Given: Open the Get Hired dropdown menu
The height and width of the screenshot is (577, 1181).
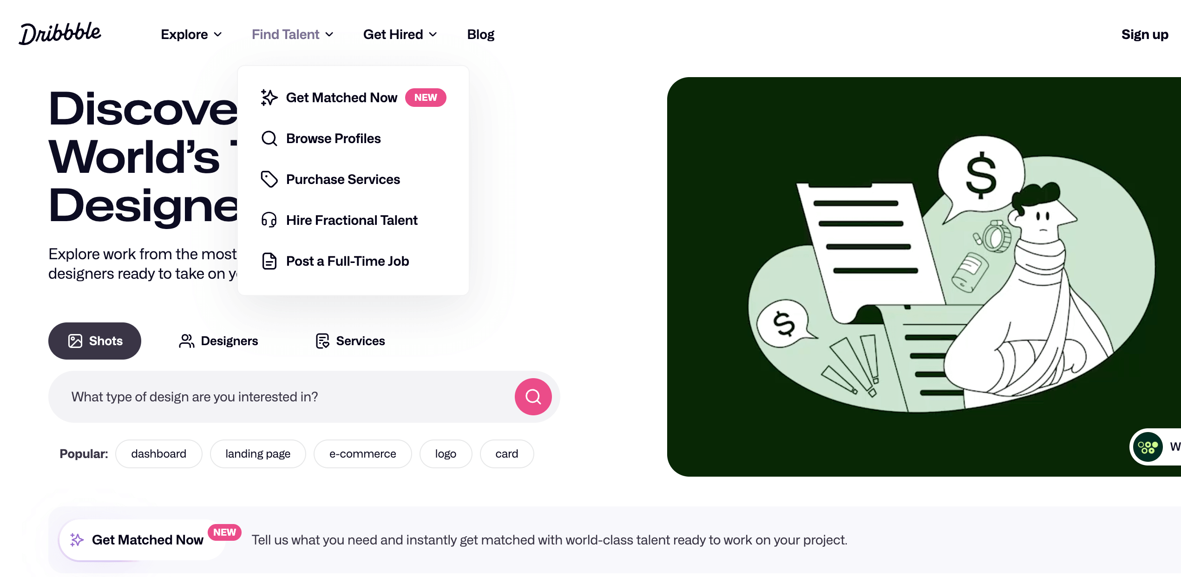Looking at the screenshot, I should tap(400, 34).
